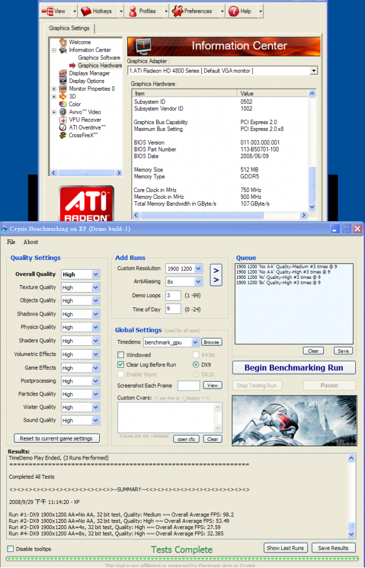Viewport: 365px width, 568px height.
Task: Click the Browse button for timedemo
Action: [x=211, y=342]
